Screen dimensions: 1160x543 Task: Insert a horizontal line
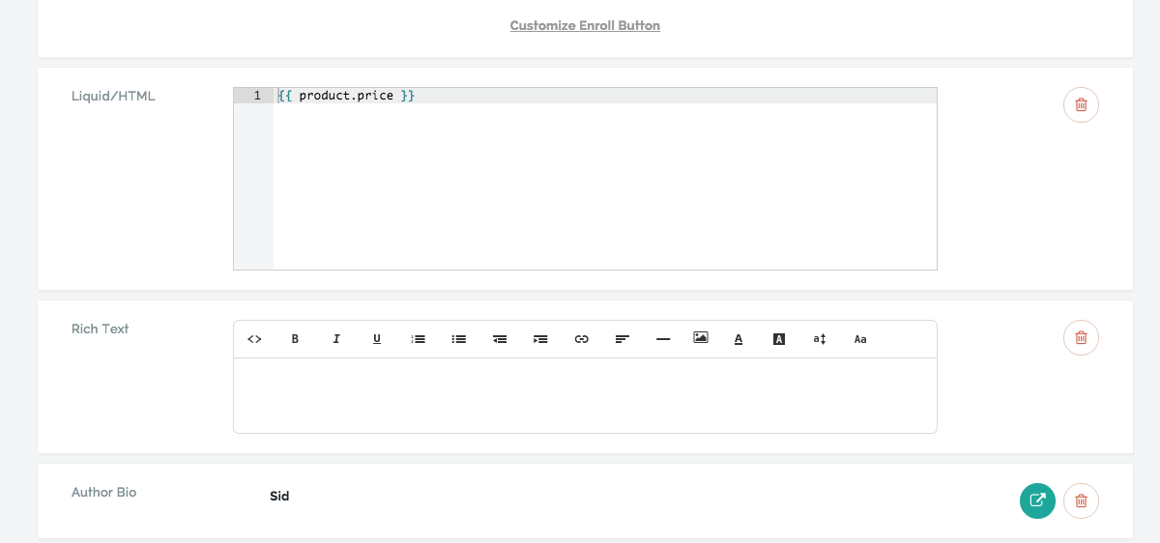[x=663, y=339]
